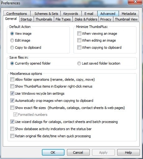Click the OK button

[x=53, y=152]
